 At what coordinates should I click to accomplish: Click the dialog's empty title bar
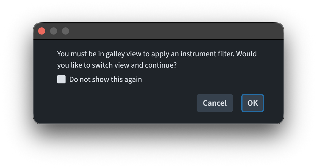167,31
